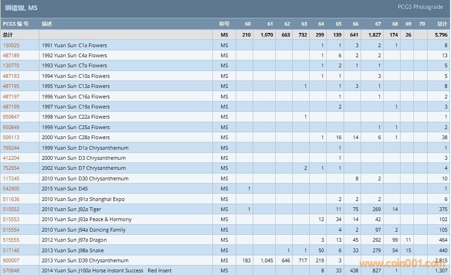Open PCGS number 150925 link
Image resolution: width=451 pixels, height=276 pixels.
click(x=11, y=45)
